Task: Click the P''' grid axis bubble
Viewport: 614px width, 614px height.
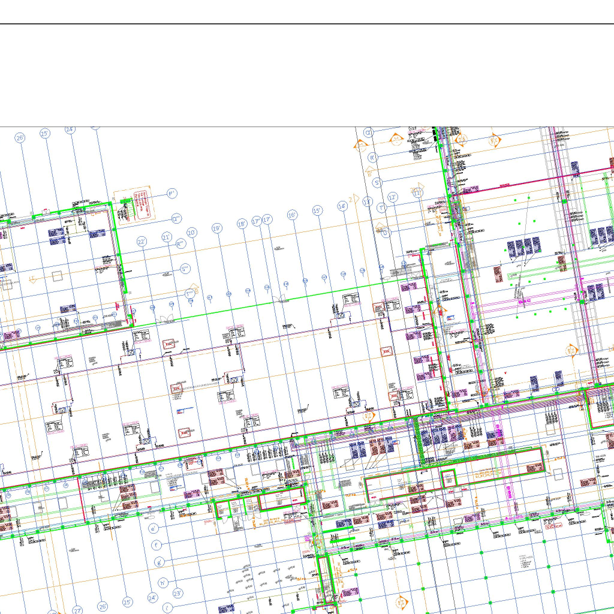Action: (172, 194)
